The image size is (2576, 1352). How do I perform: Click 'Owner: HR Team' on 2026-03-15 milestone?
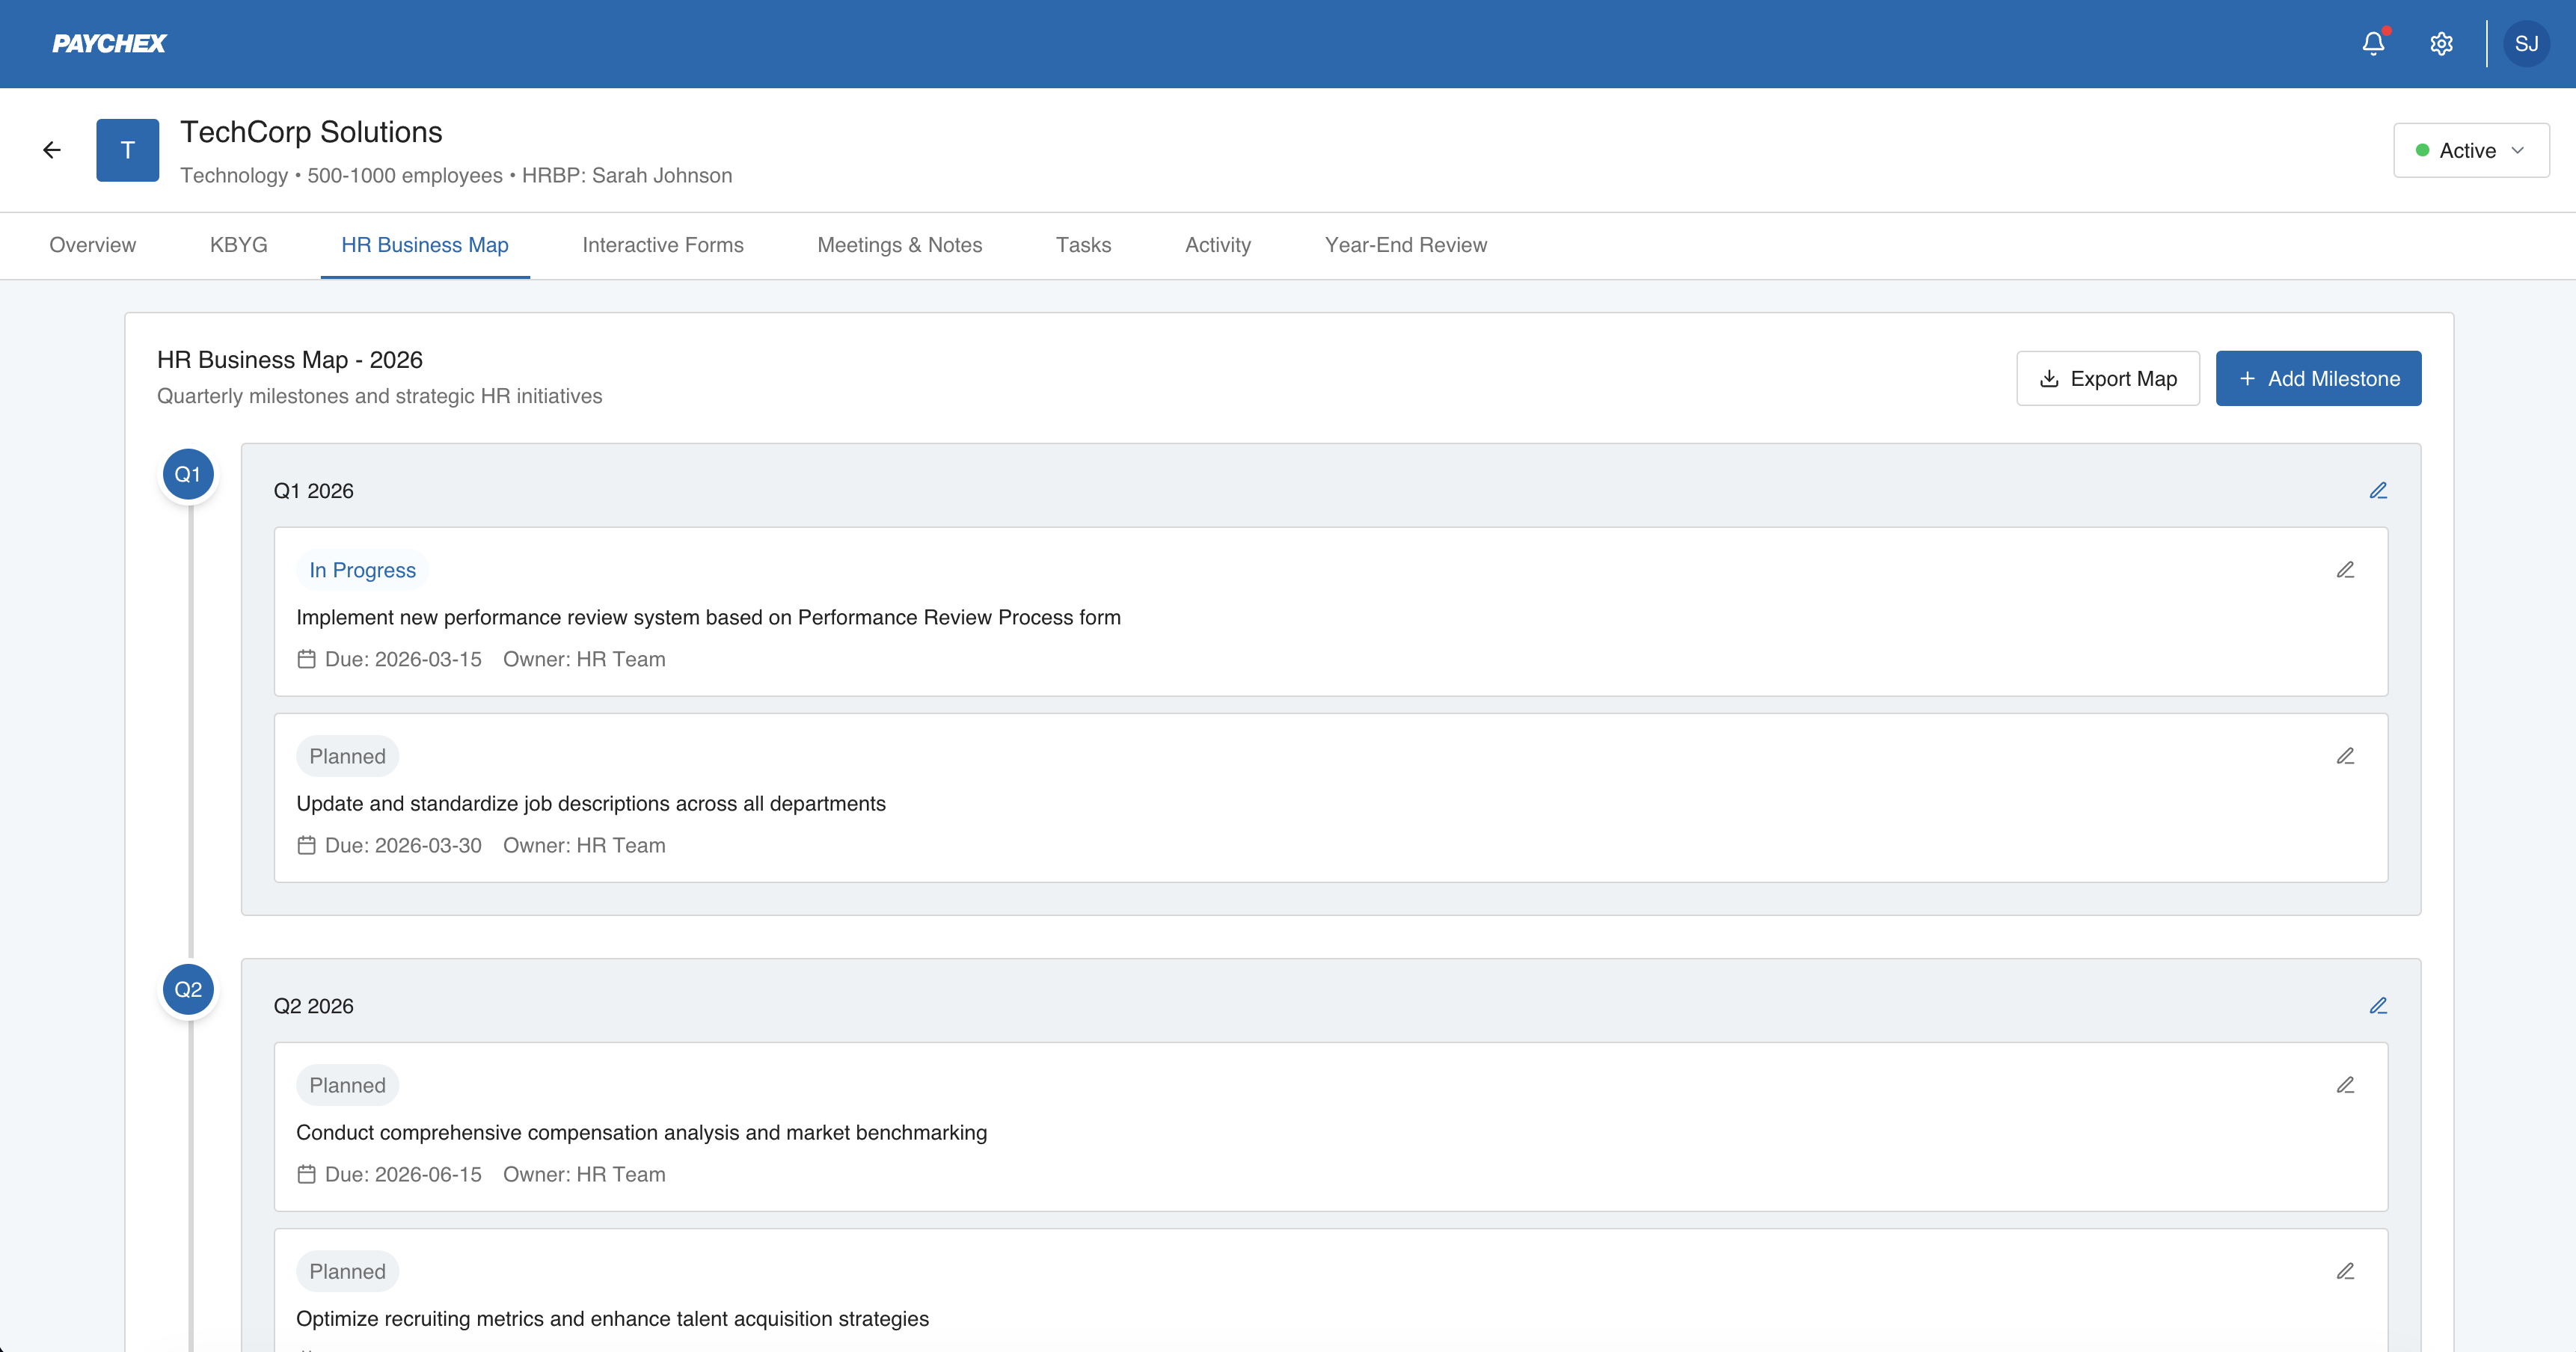(x=584, y=659)
